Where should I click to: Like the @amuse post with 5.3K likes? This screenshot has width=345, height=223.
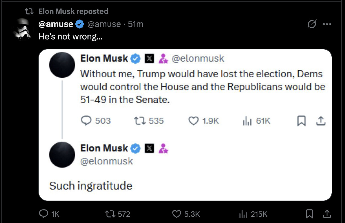coord(186,214)
